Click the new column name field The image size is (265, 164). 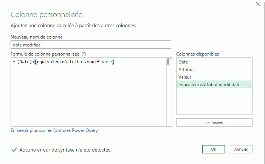pos(91,45)
